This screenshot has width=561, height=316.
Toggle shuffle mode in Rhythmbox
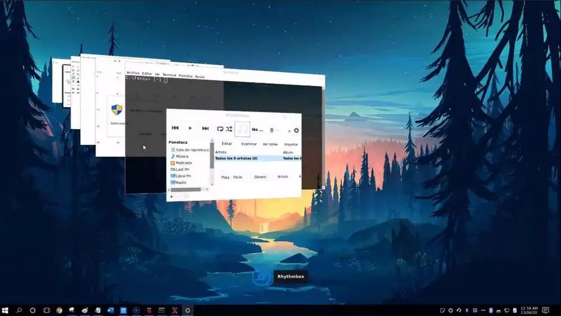(229, 129)
